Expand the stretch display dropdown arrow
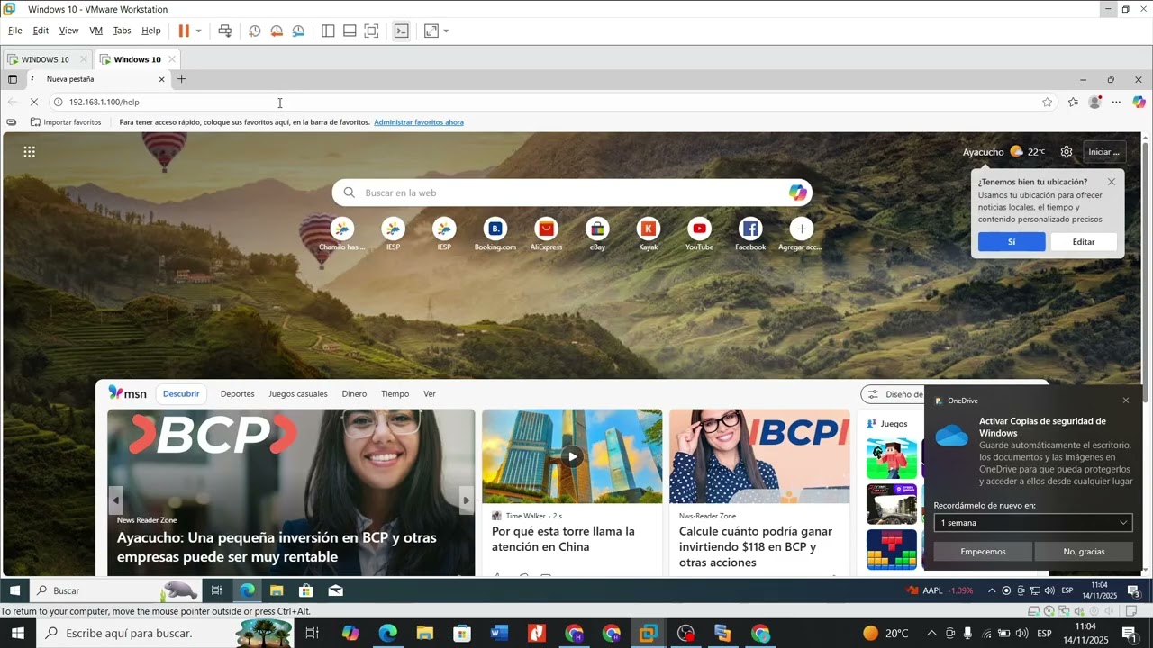Image resolution: width=1153 pixels, height=648 pixels. tap(446, 31)
